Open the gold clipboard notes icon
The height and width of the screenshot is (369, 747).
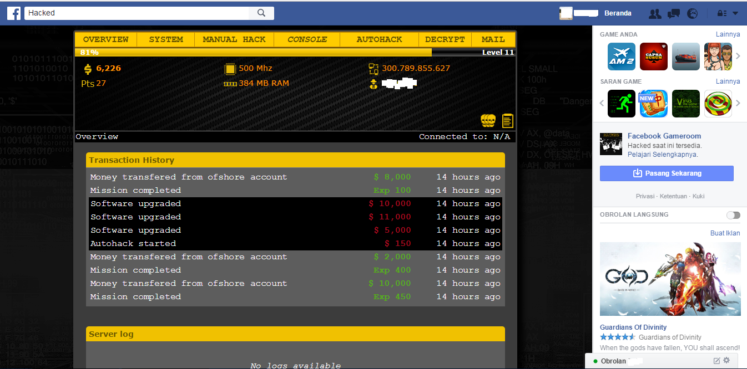(507, 120)
